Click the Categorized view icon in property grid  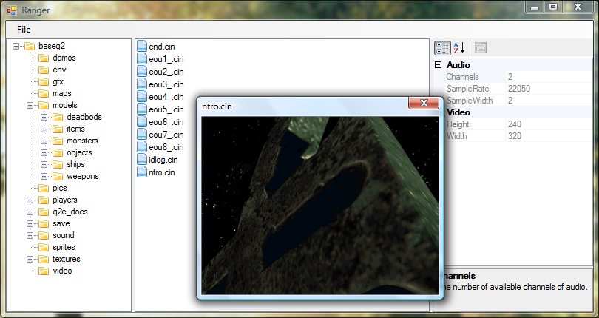coord(442,48)
